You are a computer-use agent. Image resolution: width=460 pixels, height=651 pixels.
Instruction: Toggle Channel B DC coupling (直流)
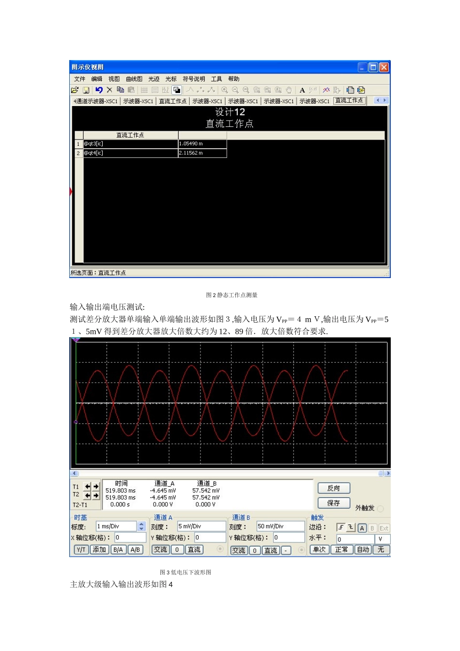271,550
